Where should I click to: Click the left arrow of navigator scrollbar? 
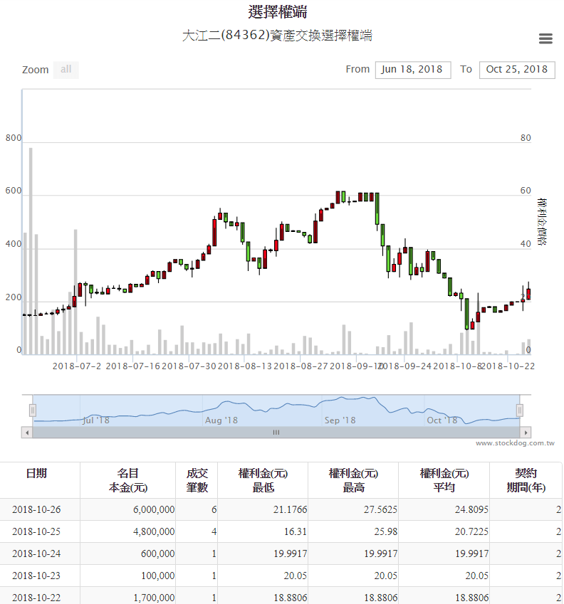27,432
